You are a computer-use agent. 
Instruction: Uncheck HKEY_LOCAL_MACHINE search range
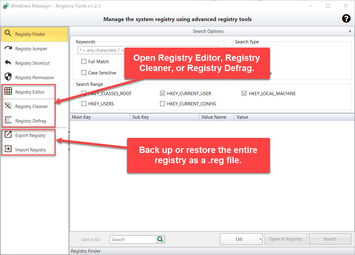pos(244,93)
